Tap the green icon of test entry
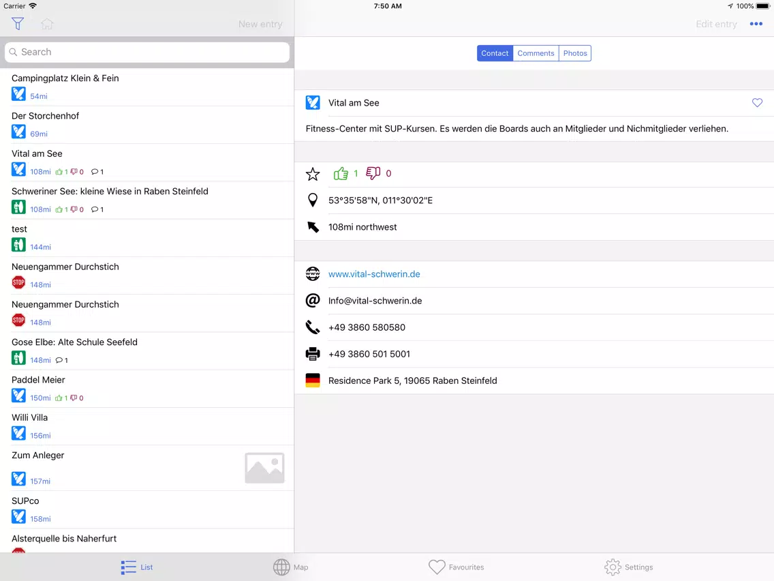 pos(18,245)
